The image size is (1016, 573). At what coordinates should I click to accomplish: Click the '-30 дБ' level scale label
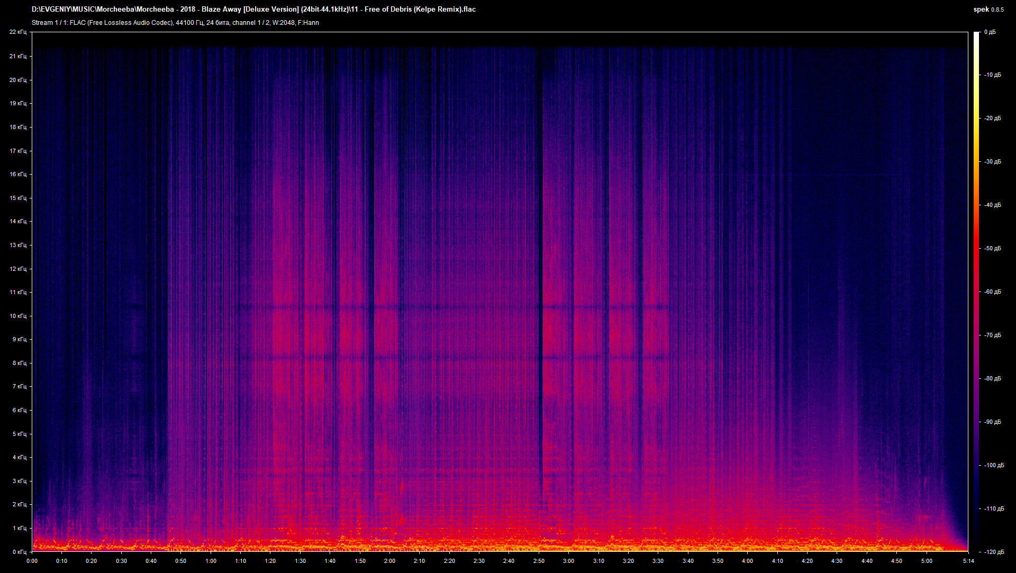point(993,162)
